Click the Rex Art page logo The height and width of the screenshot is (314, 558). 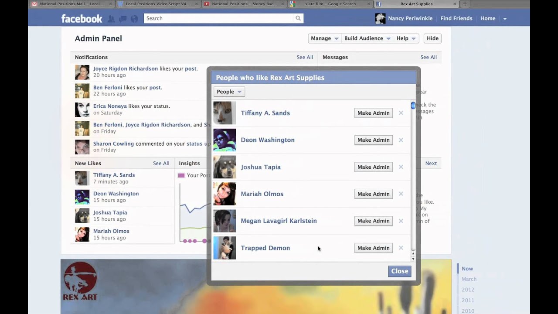80,281
